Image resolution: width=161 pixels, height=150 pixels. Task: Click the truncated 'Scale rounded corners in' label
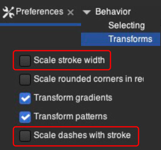pos(89,79)
